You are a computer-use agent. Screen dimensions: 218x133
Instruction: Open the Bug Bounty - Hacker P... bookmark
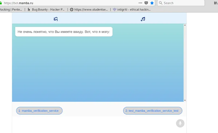(x=46, y=10)
